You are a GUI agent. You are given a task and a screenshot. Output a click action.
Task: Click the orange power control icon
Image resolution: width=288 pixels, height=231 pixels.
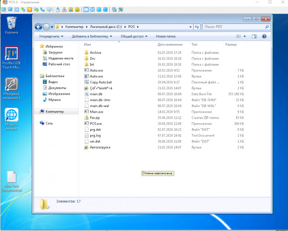[30, 9]
